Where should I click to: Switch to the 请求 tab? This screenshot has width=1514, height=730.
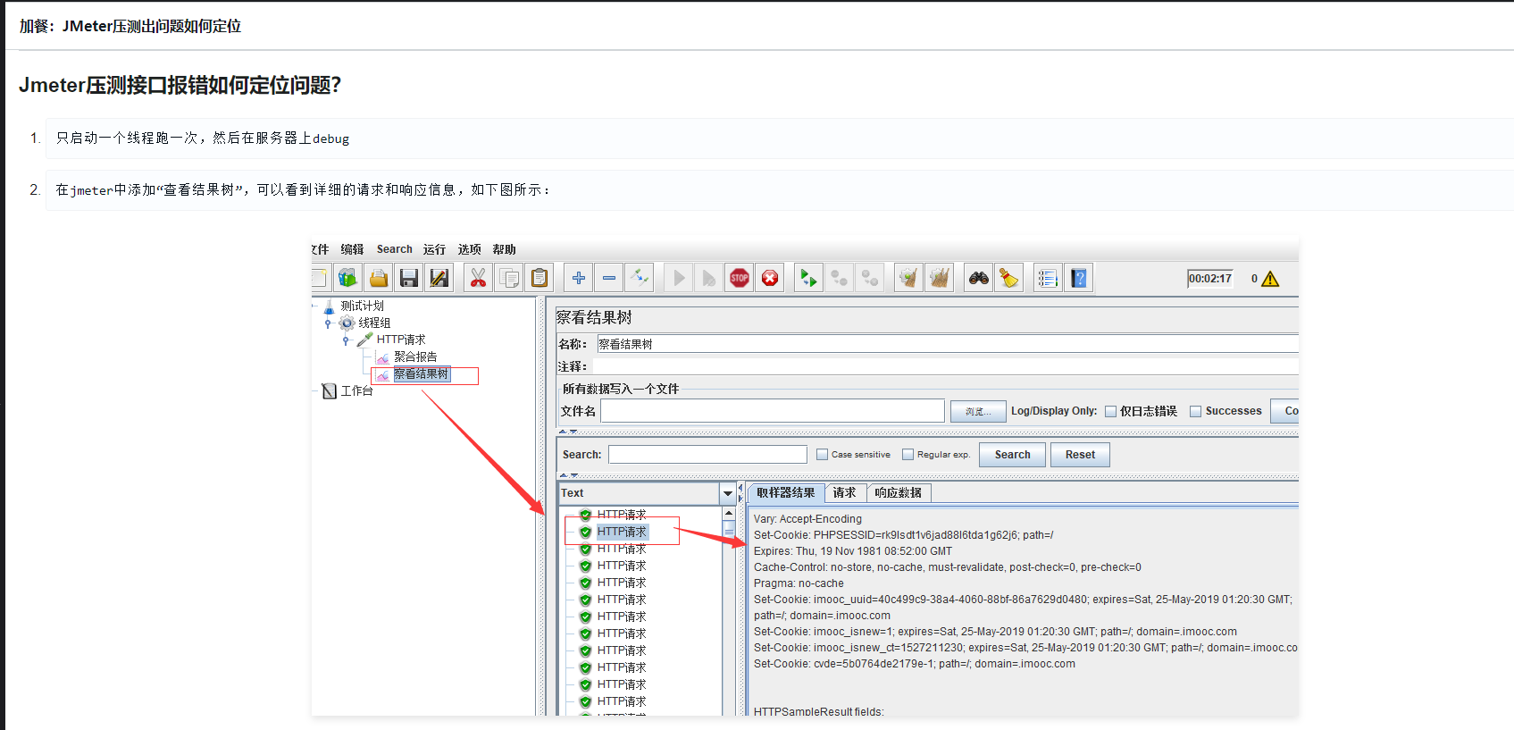point(845,493)
